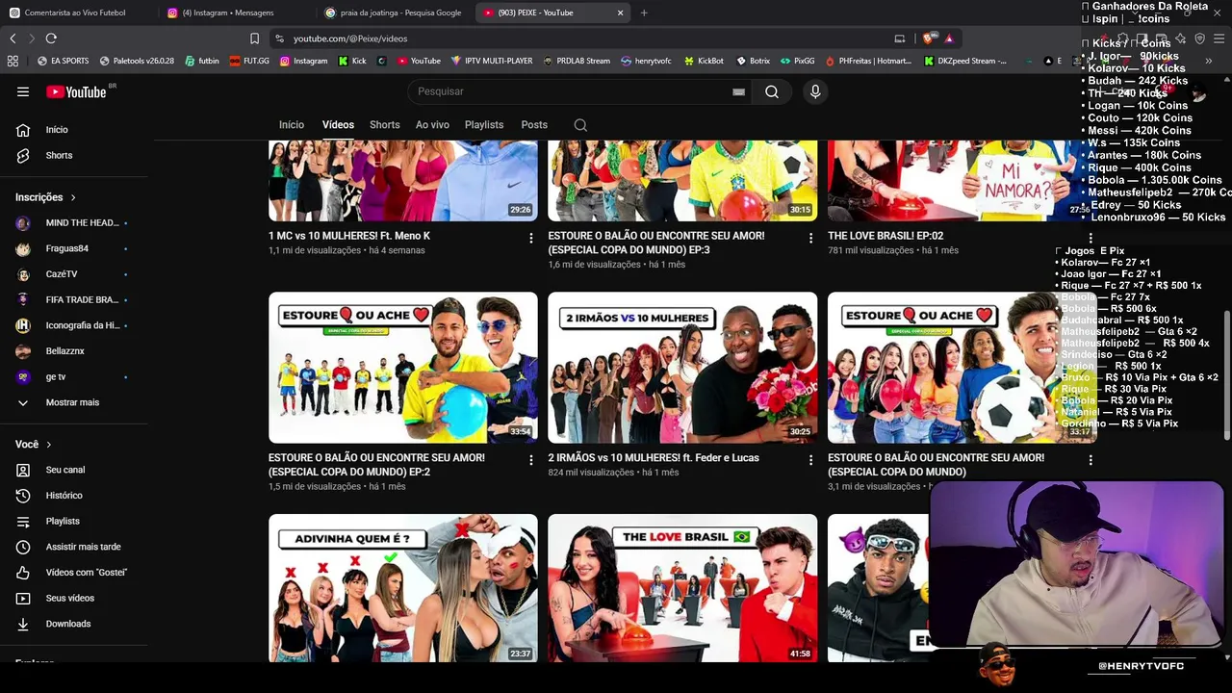Open the EA SPORTS bookmark
Viewport: 1232px width, 693px height.
click(x=63, y=61)
